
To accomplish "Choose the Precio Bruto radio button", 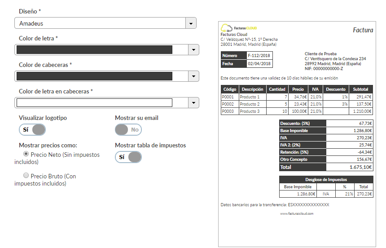I will point(26,175).
